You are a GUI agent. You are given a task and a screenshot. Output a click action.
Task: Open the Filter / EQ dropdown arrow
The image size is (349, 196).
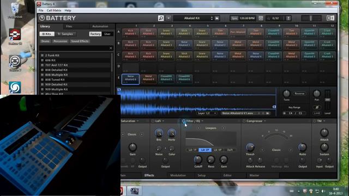(202, 121)
